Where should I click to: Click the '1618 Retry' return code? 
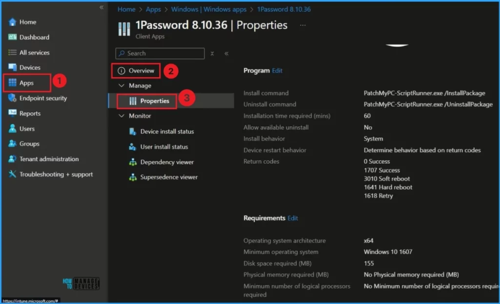pos(378,196)
